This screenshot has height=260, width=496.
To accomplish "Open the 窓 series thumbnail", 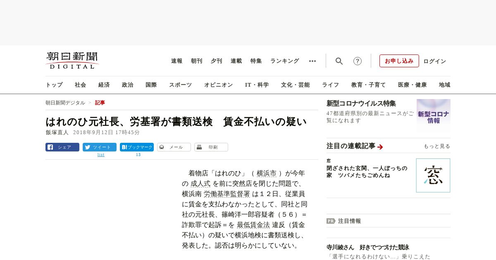I will coord(433,175).
